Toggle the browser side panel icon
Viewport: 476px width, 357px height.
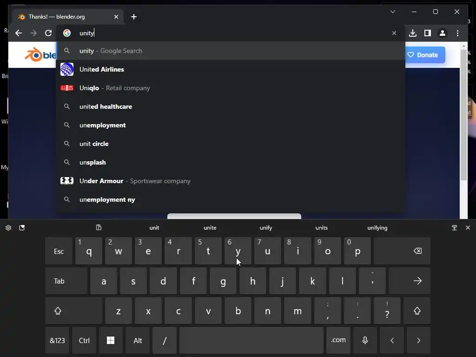(x=428, y=33)
